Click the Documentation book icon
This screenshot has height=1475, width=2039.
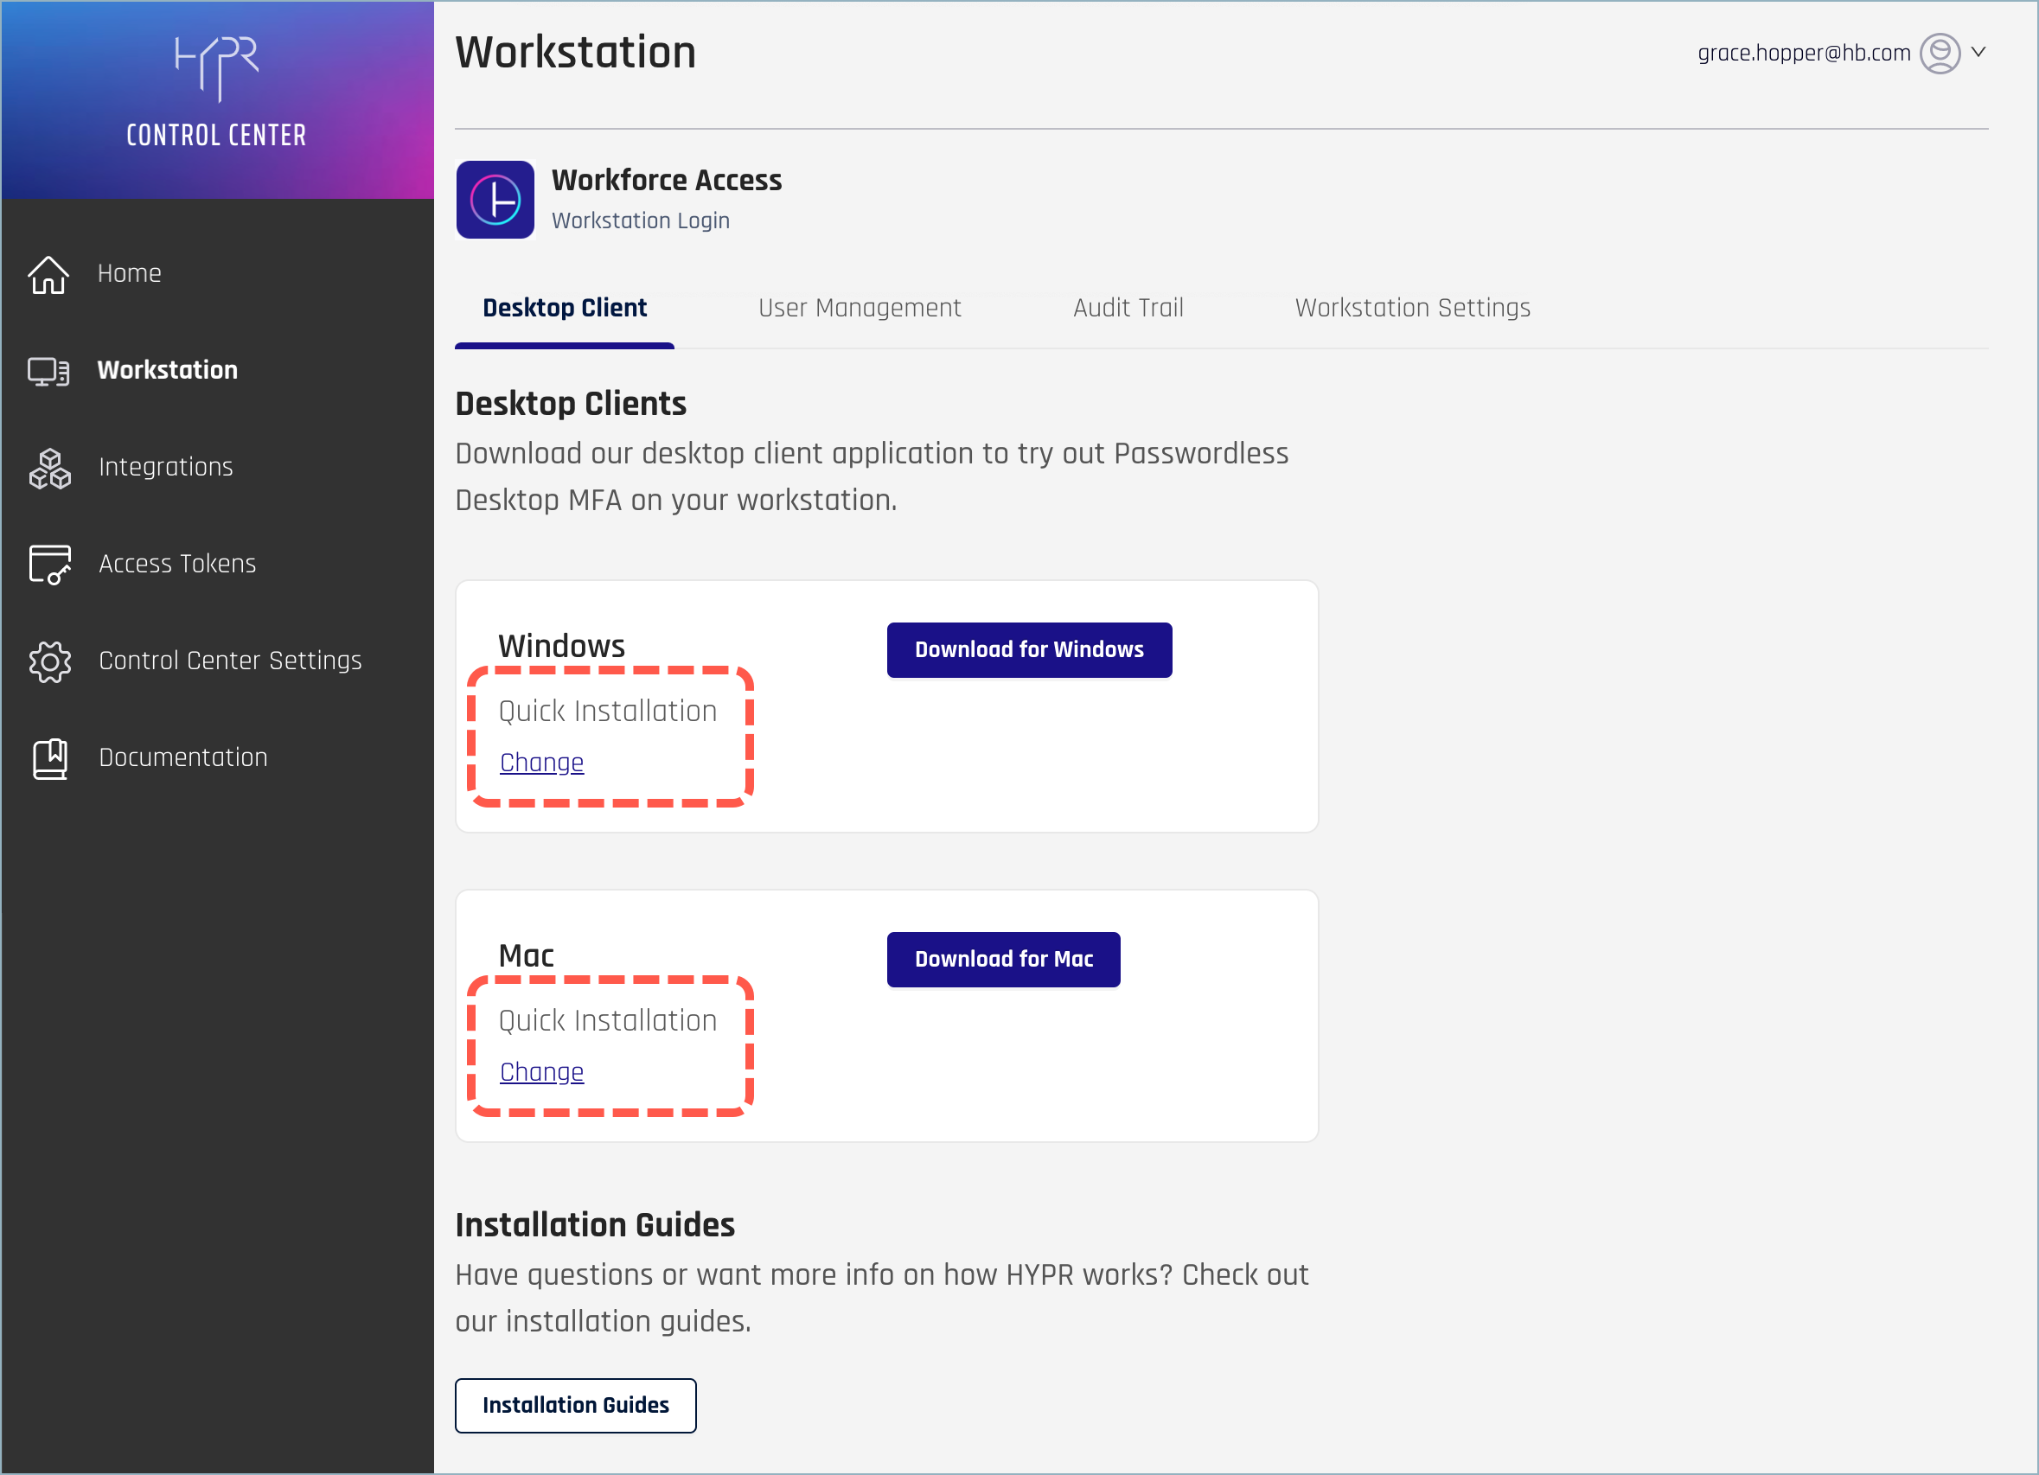(49, 758)
